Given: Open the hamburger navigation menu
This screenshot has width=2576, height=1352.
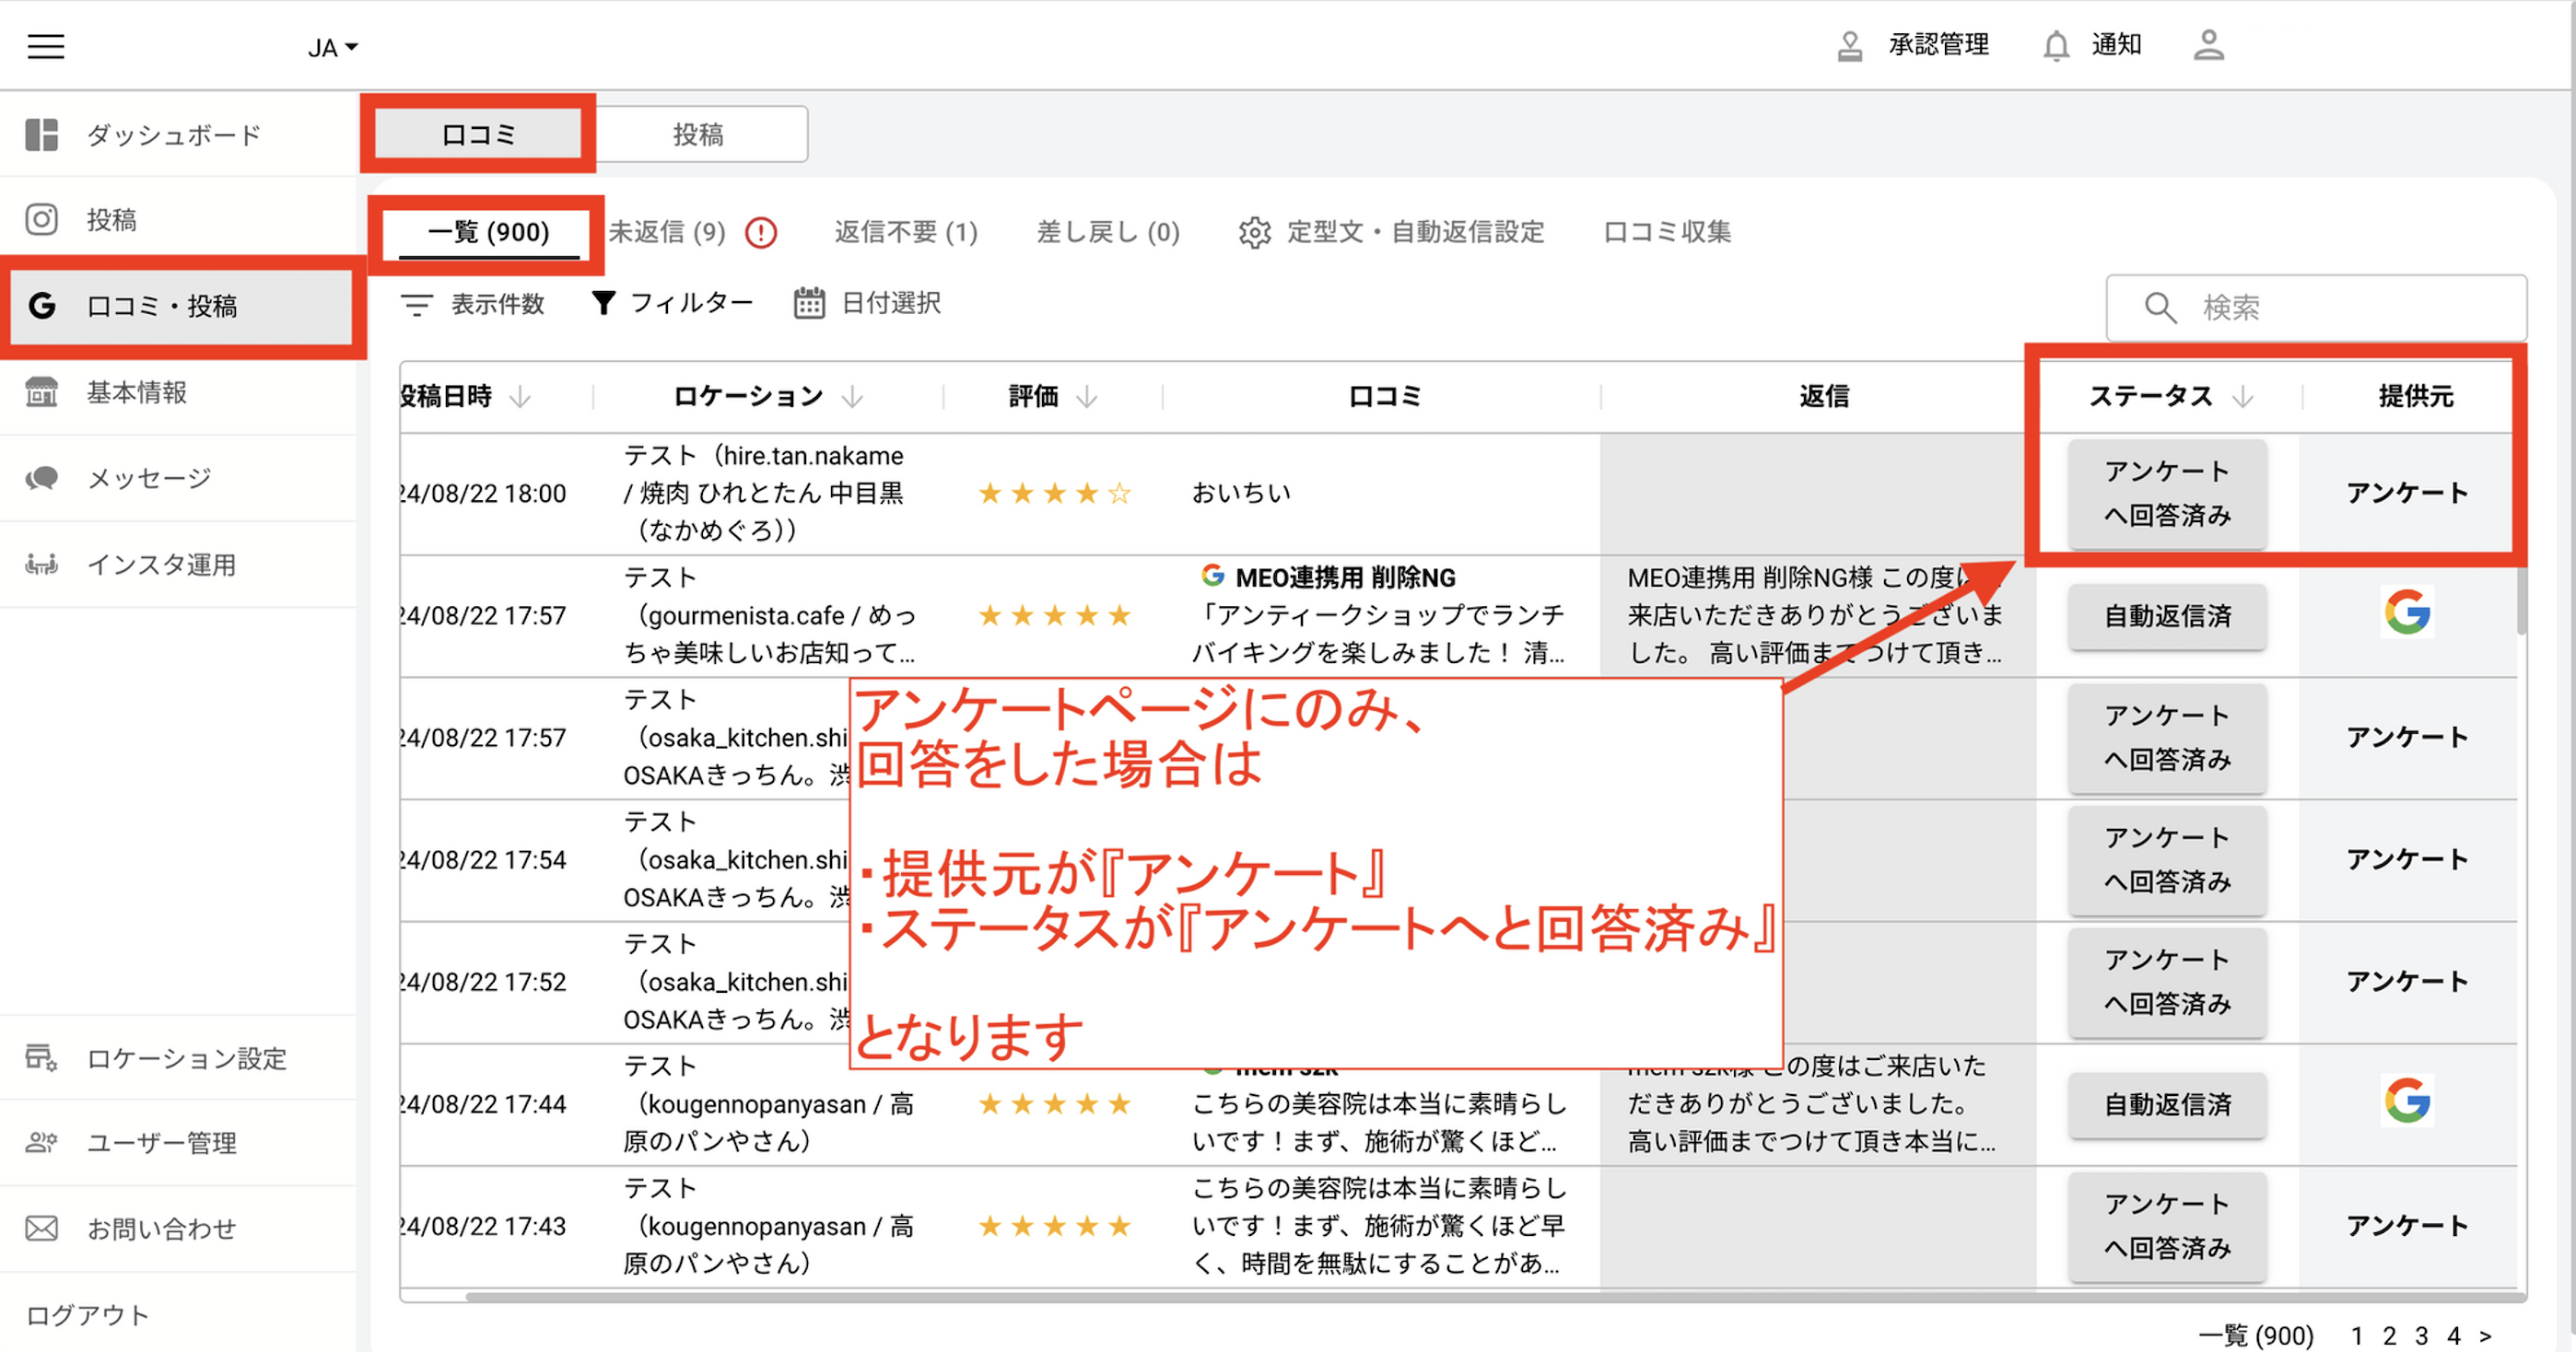Looking at the screenshot, I should [x=44, y=46].
